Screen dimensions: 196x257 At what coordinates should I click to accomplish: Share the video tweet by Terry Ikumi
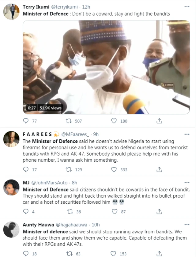(x=159, y=121)
